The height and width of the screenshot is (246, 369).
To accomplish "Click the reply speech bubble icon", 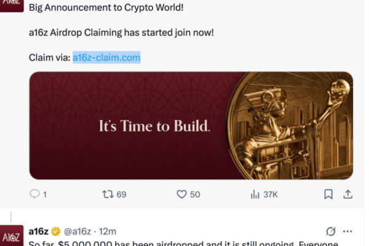I will [x=34, y=194].
